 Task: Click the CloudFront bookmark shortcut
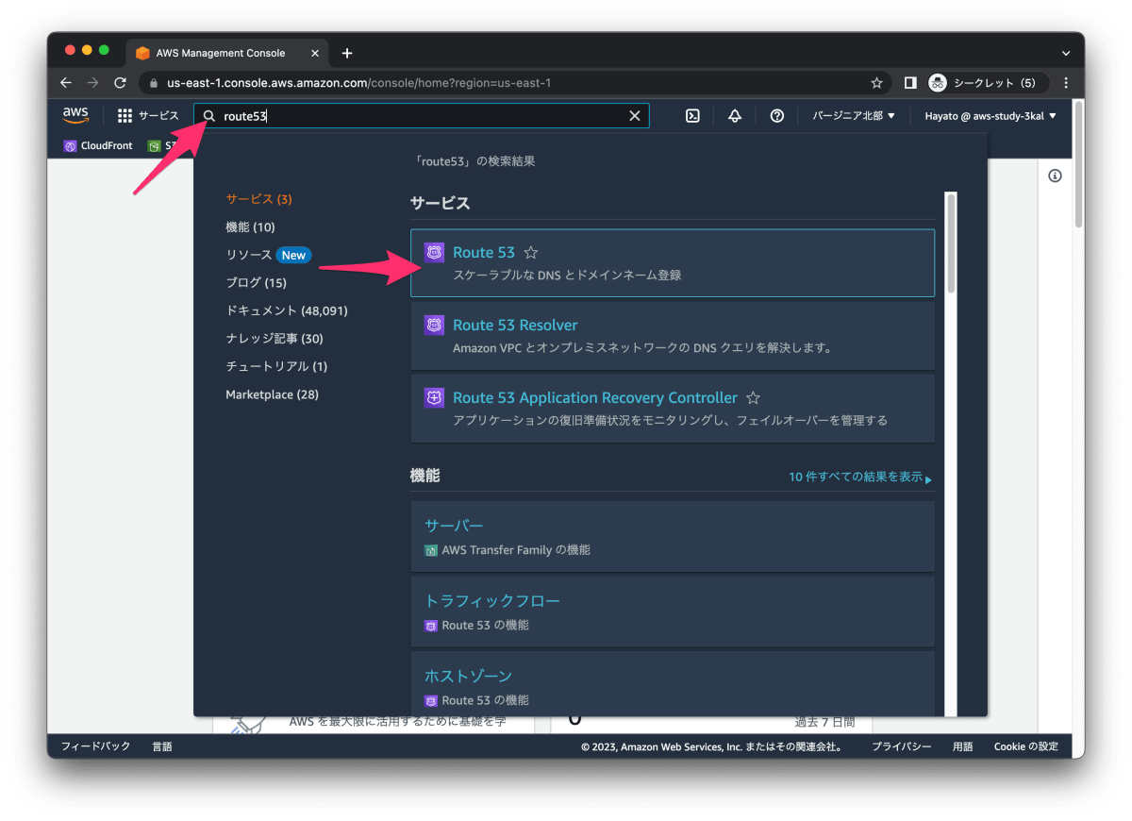click(x=98, y=146)
